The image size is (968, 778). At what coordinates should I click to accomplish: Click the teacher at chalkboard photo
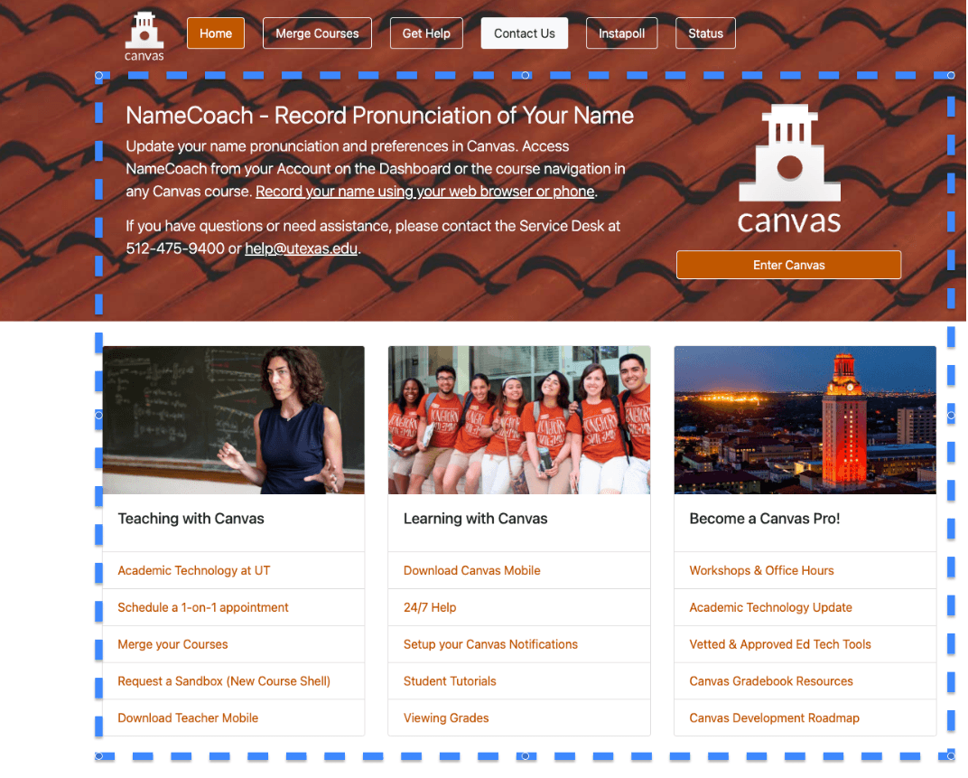(233, 420)
